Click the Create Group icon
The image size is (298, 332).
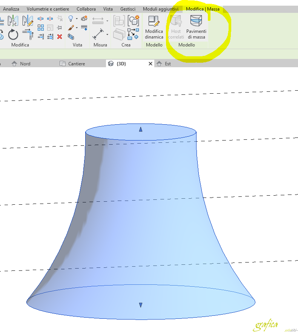tap(134, 20)
